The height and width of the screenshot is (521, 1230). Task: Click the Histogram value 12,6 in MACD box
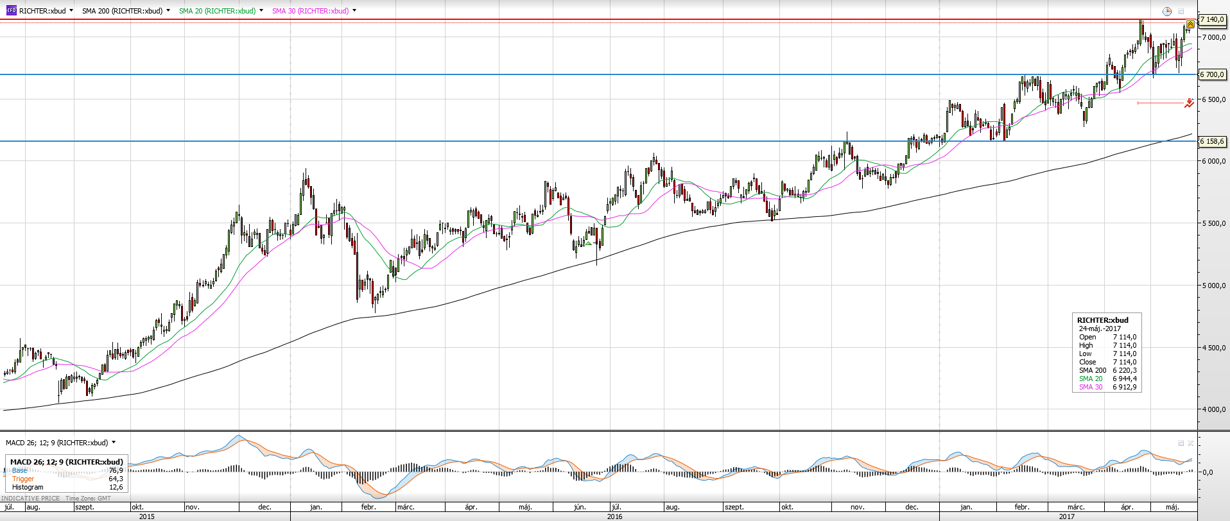tap(116, 487)
